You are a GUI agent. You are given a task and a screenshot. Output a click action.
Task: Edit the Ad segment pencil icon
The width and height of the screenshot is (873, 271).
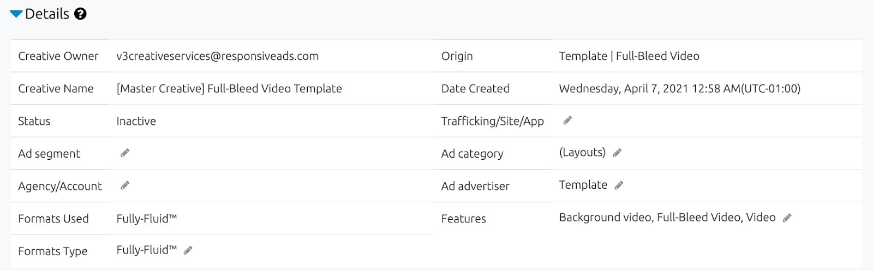coord(125,153)
